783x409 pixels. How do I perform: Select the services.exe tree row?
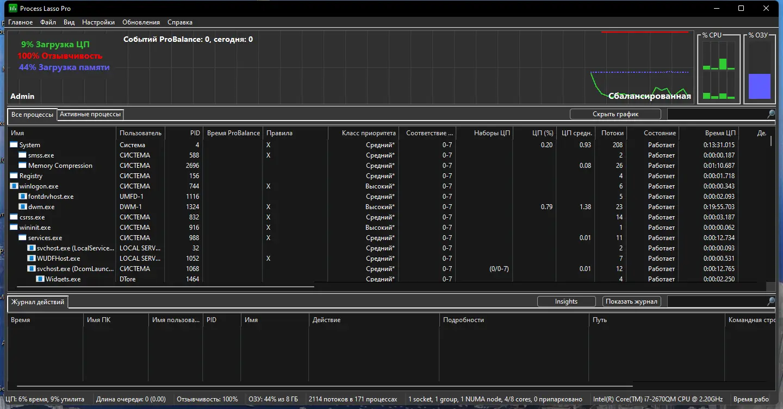tap(388, 238)
